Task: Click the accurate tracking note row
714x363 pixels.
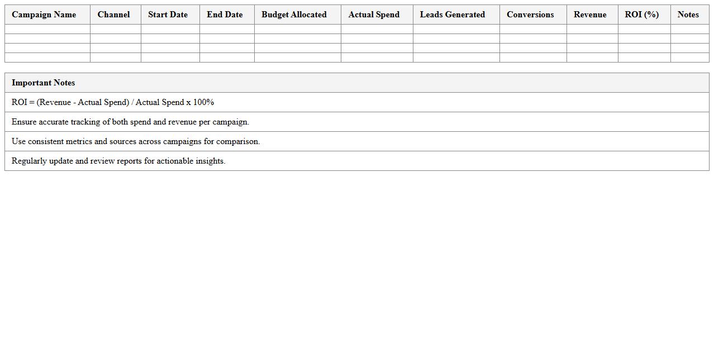Action: pos(130,122)
